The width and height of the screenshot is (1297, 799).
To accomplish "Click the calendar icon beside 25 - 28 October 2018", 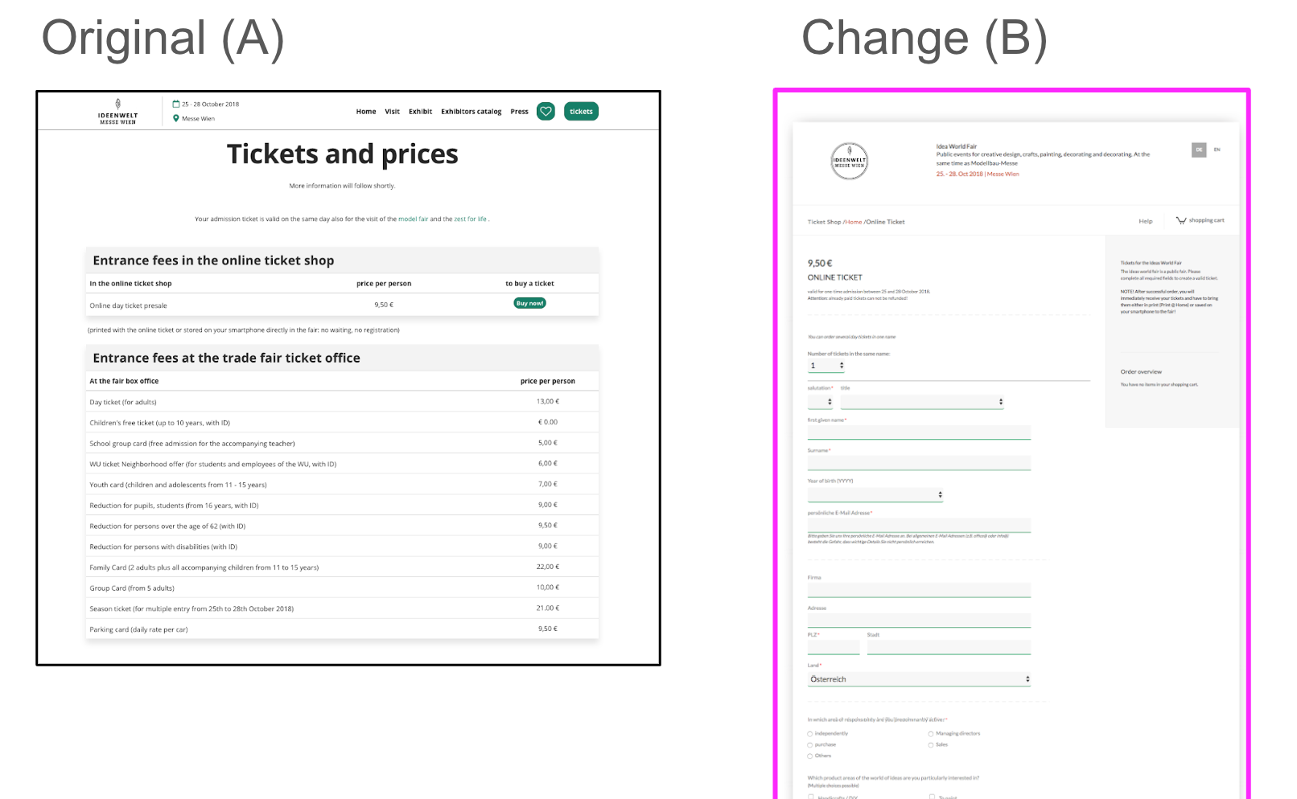I will click(176, 104).
